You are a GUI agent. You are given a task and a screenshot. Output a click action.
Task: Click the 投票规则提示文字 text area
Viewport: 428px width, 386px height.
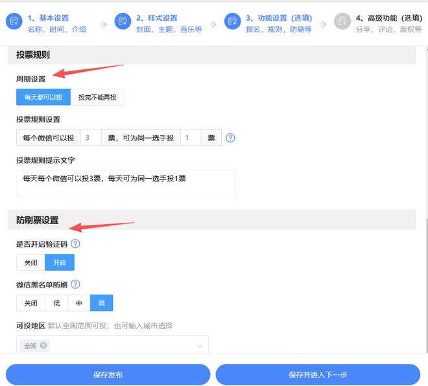point(125,183)
